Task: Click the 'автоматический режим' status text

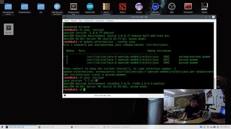Action: 195,57
